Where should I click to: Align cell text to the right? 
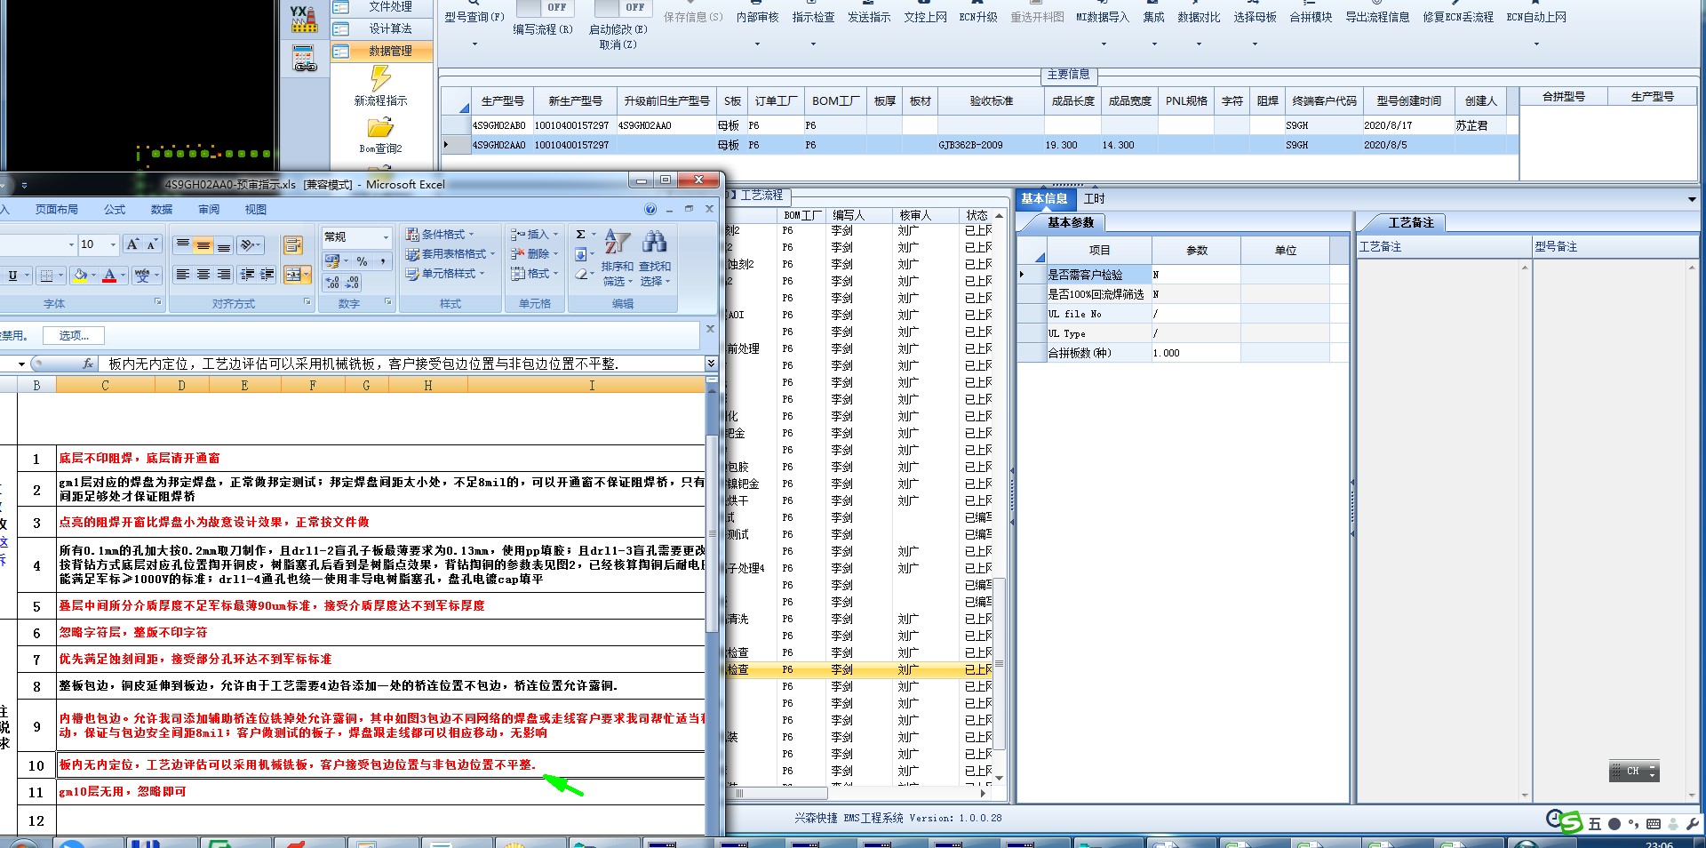[x=224, y=275]
